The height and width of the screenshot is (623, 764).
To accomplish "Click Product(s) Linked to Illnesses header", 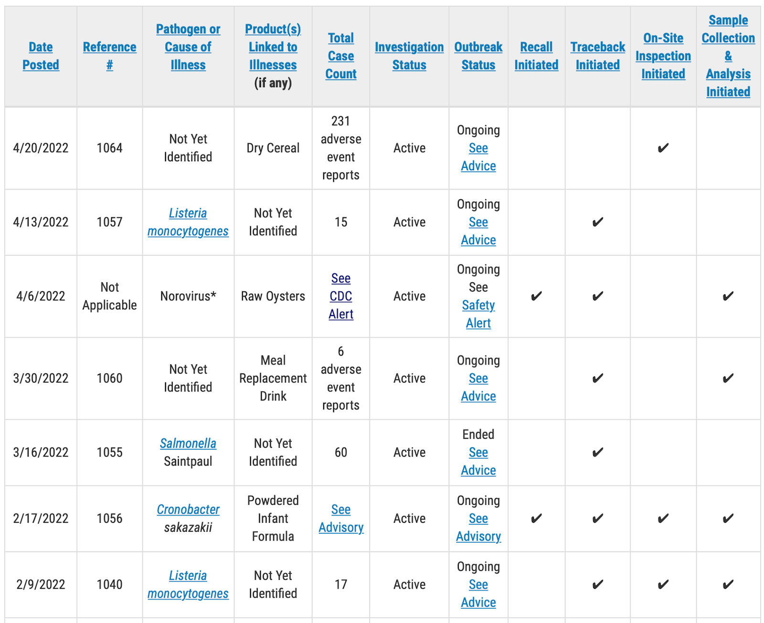I will (273, 47).
